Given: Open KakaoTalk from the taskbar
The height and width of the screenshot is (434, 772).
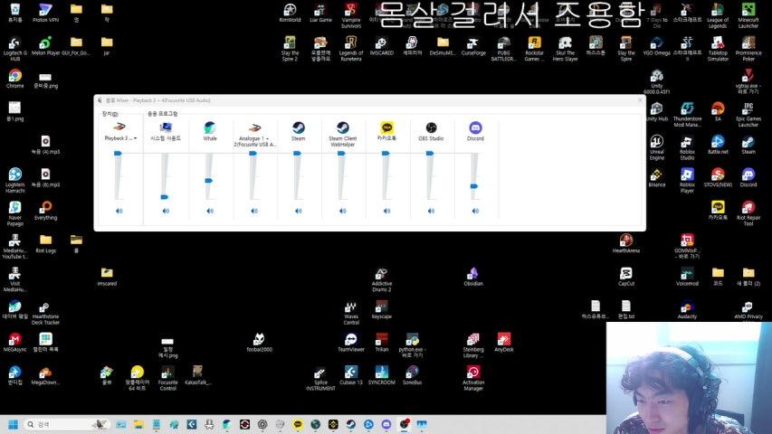Looking at the screenshot, I should pos(298,424).
